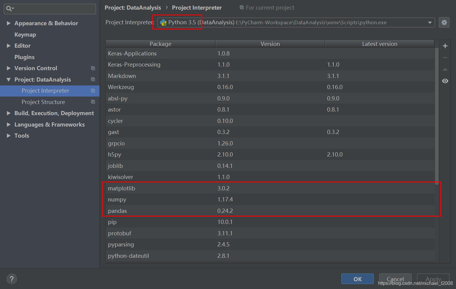Select the Keras-Applications package row
This screenshot has height=289, width=456.
pos(270,53)
